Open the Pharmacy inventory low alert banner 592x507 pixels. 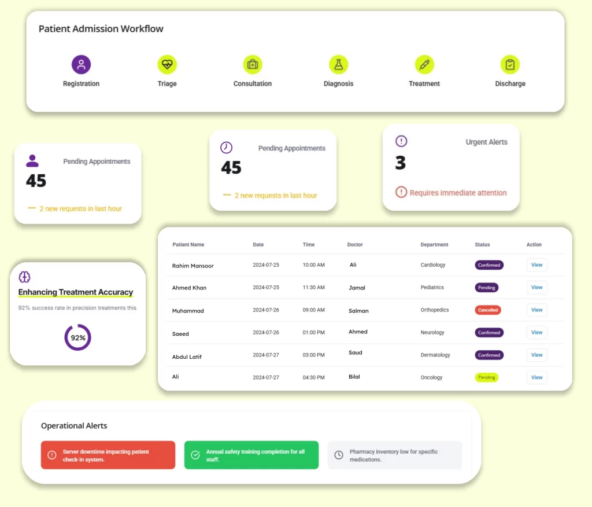(395, 455)
